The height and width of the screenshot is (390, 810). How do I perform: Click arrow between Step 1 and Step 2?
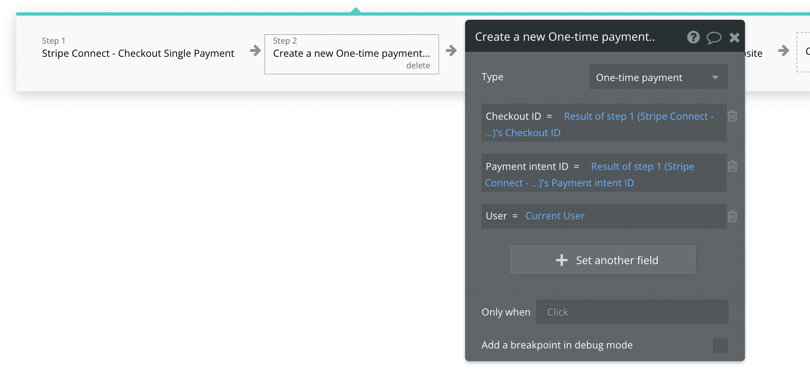[255, 51]
